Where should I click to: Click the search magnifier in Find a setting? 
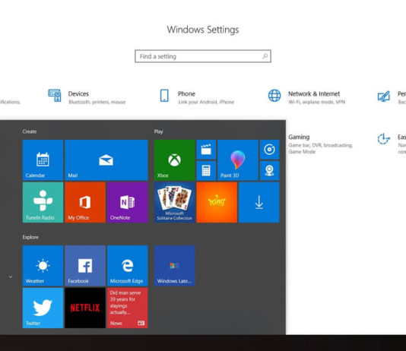(265, 56)
